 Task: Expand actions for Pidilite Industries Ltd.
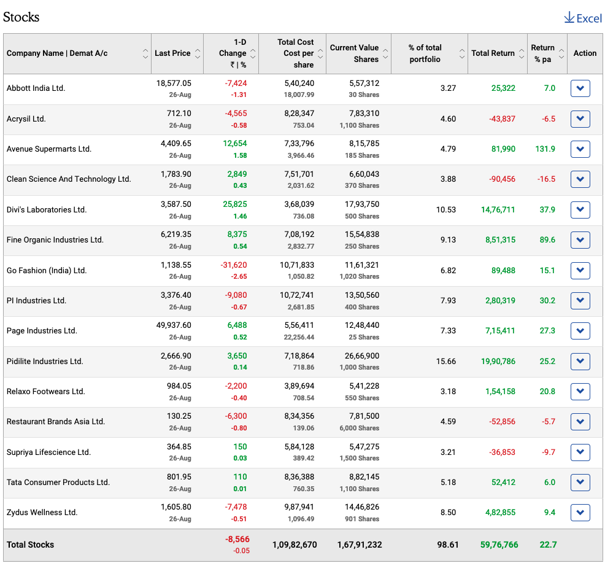(x=580, y=362)
